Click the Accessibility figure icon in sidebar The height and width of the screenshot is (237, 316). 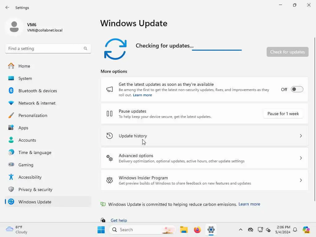pos(11,177)
